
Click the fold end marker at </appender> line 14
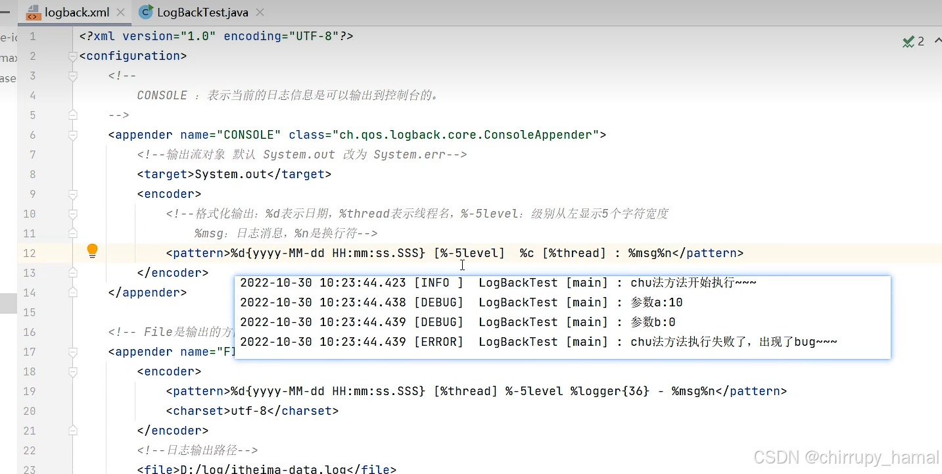pyautogui.click(x=73, y=293)
